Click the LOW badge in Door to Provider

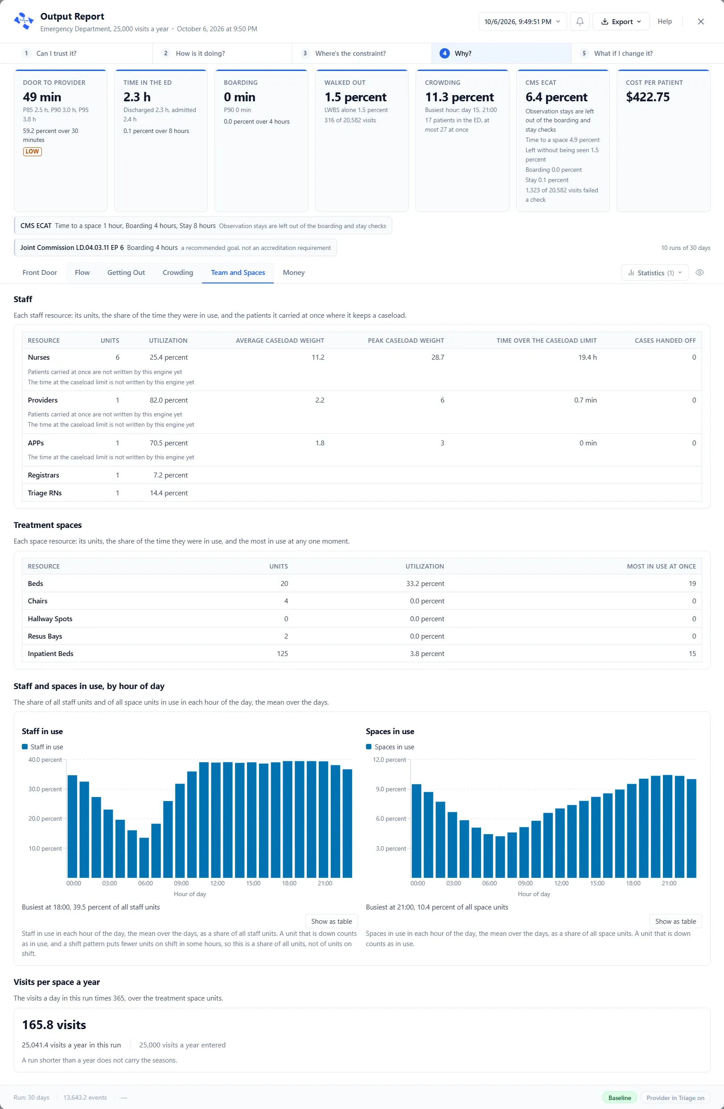pos(32,151)
